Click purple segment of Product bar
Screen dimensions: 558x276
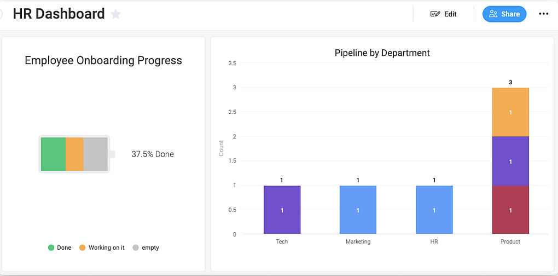510,161
